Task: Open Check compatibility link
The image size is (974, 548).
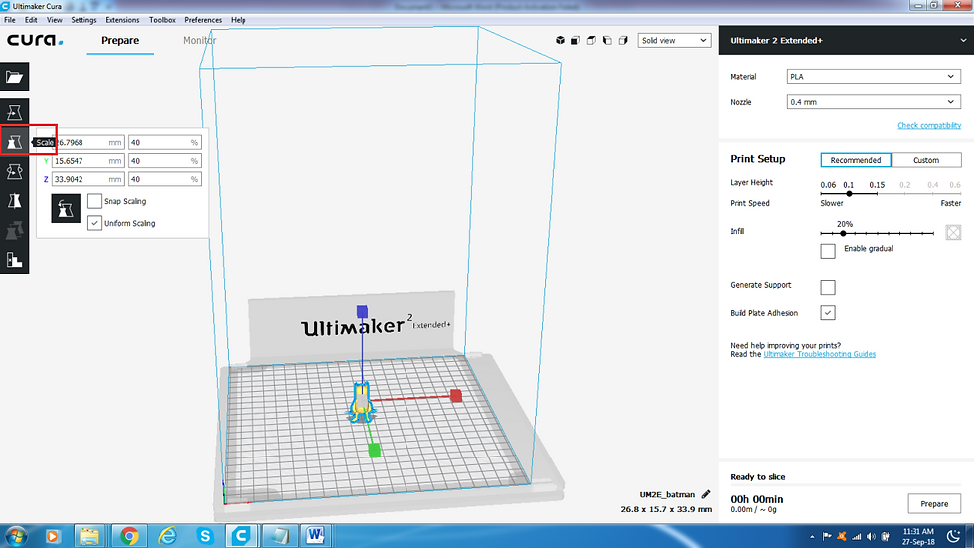Action: (929, 125)
